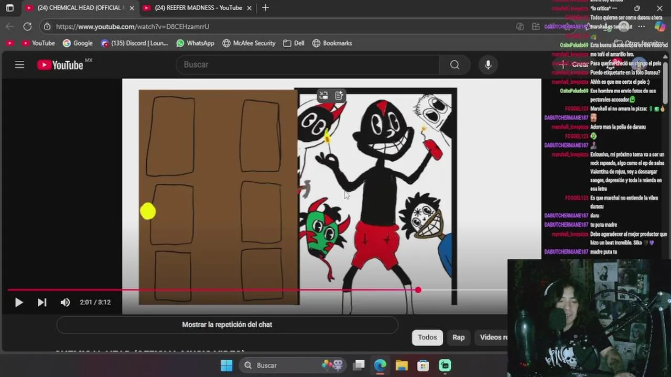Switch to the REEFER MADNESS - YouTube tab
The image size is (671, 377).
(197, 8)
